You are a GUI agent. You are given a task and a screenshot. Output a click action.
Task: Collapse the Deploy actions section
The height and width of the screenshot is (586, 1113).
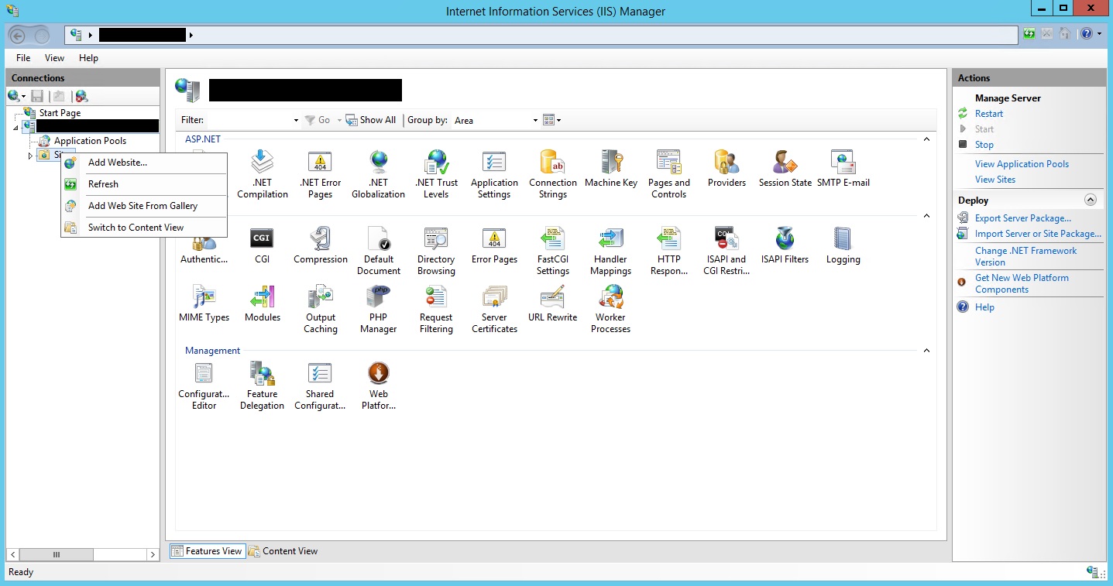[x=1090, y=200]
